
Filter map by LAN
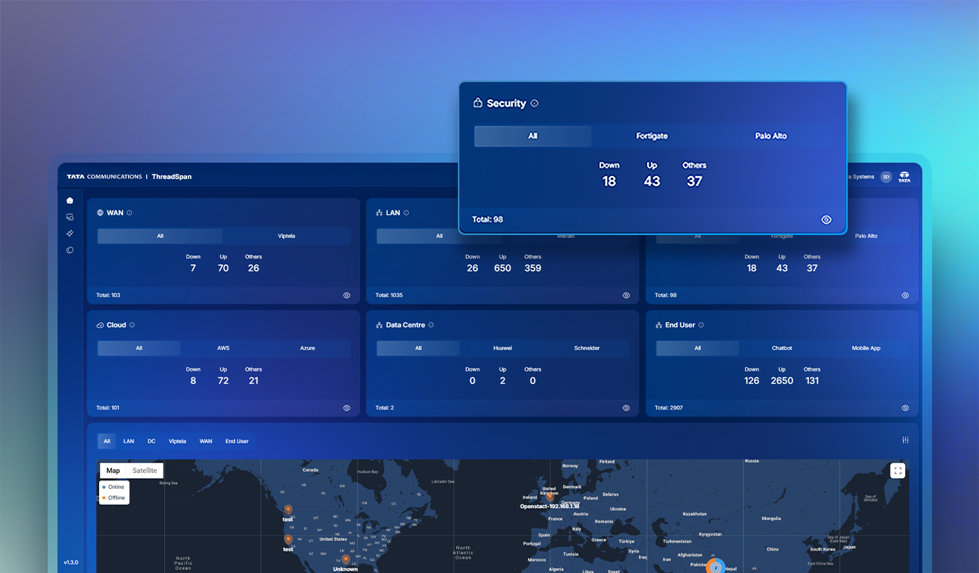tap(129, 442)
